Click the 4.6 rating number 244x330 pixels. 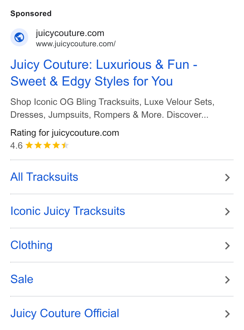point(16,146)
